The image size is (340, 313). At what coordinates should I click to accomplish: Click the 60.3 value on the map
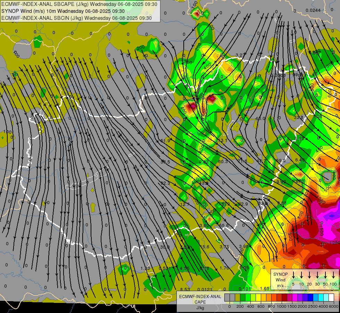[223, 161]
